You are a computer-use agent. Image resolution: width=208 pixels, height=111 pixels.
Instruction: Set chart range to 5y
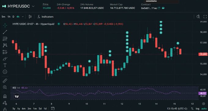tap(14, 109)
